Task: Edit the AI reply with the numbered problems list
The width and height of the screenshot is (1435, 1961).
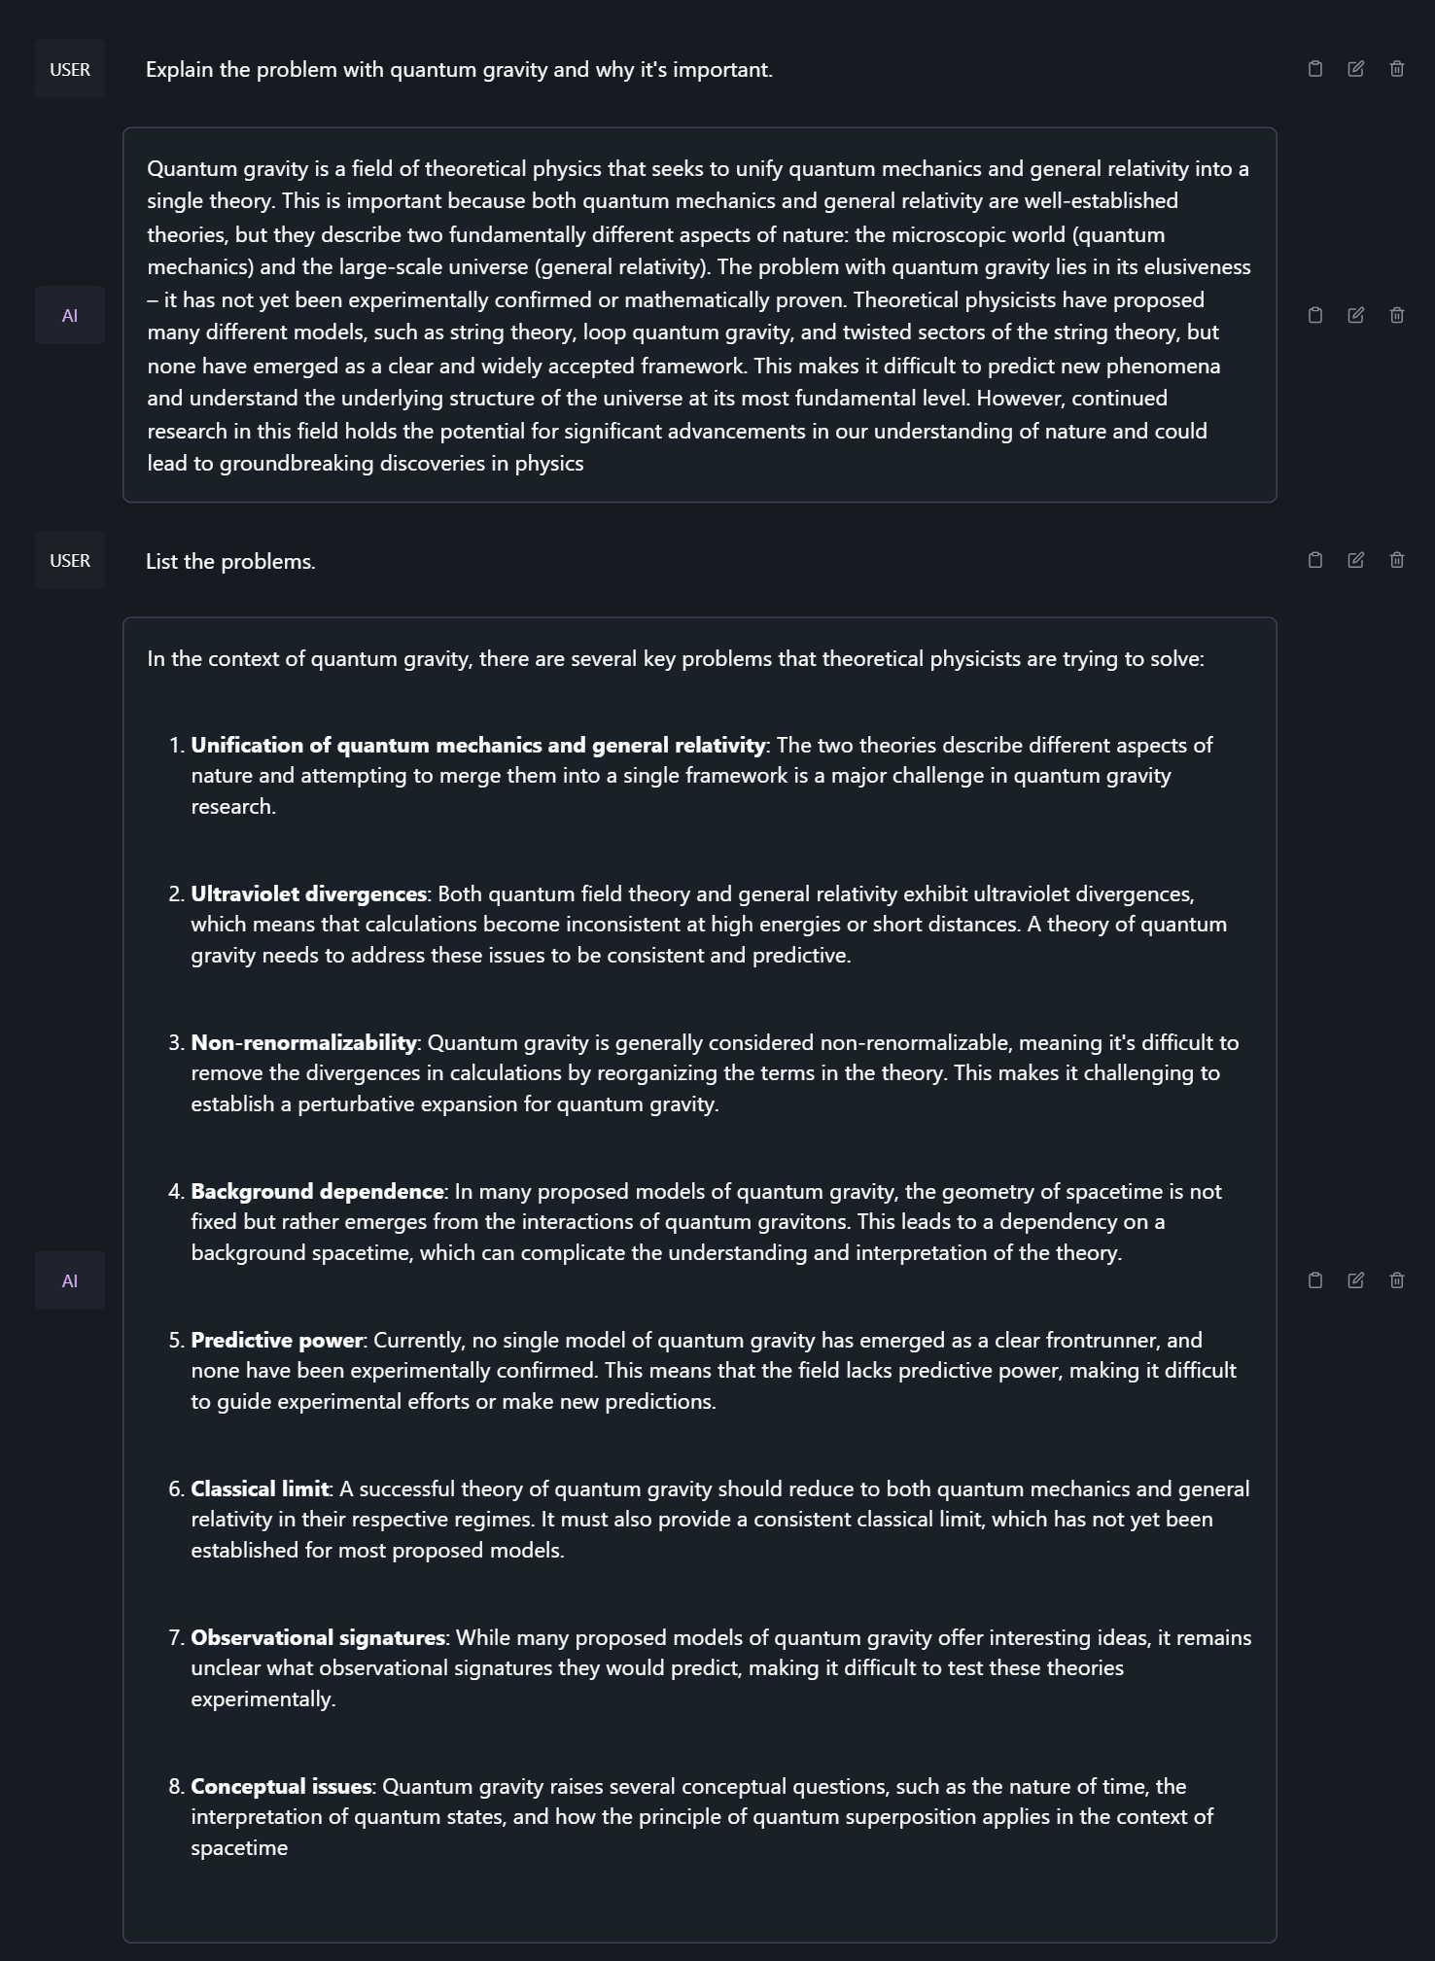Action: (1356, 1280)
